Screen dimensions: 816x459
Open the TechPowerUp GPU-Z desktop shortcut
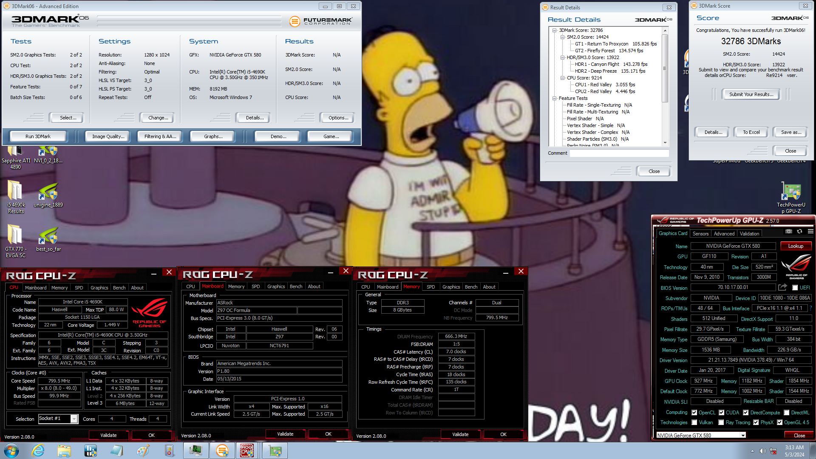click(x=791, y=198)
